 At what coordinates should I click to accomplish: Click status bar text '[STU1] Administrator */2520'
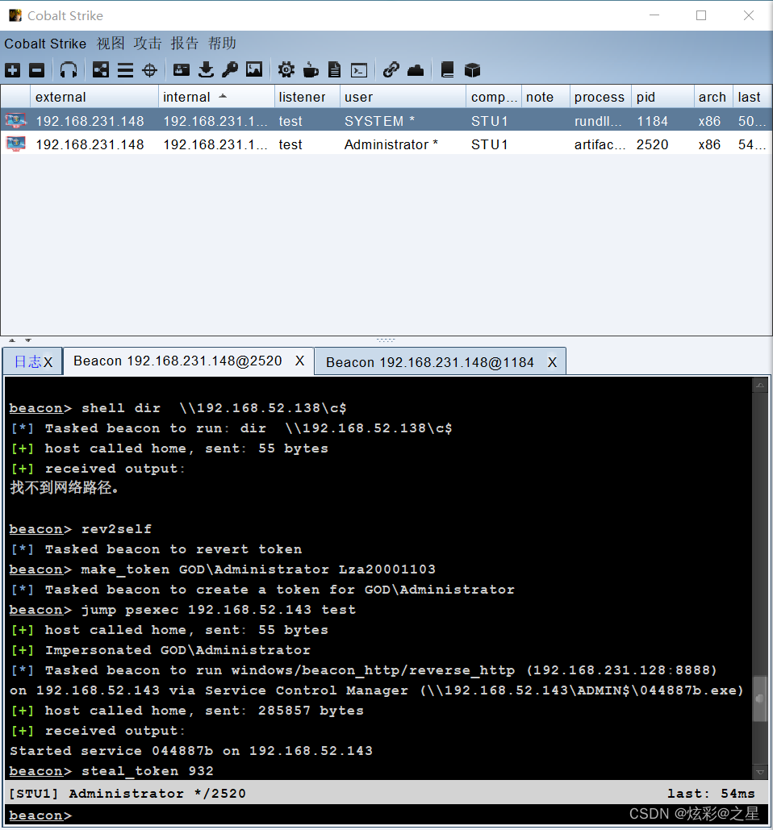point(127,794)
